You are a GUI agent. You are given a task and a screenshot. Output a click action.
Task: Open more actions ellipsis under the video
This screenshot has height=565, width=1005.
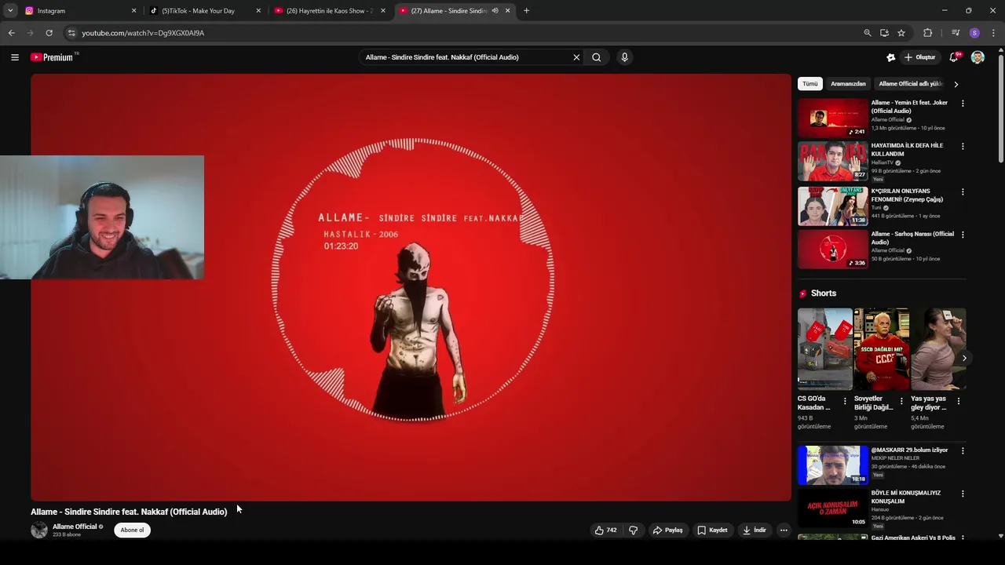click(x=784, y=530)
